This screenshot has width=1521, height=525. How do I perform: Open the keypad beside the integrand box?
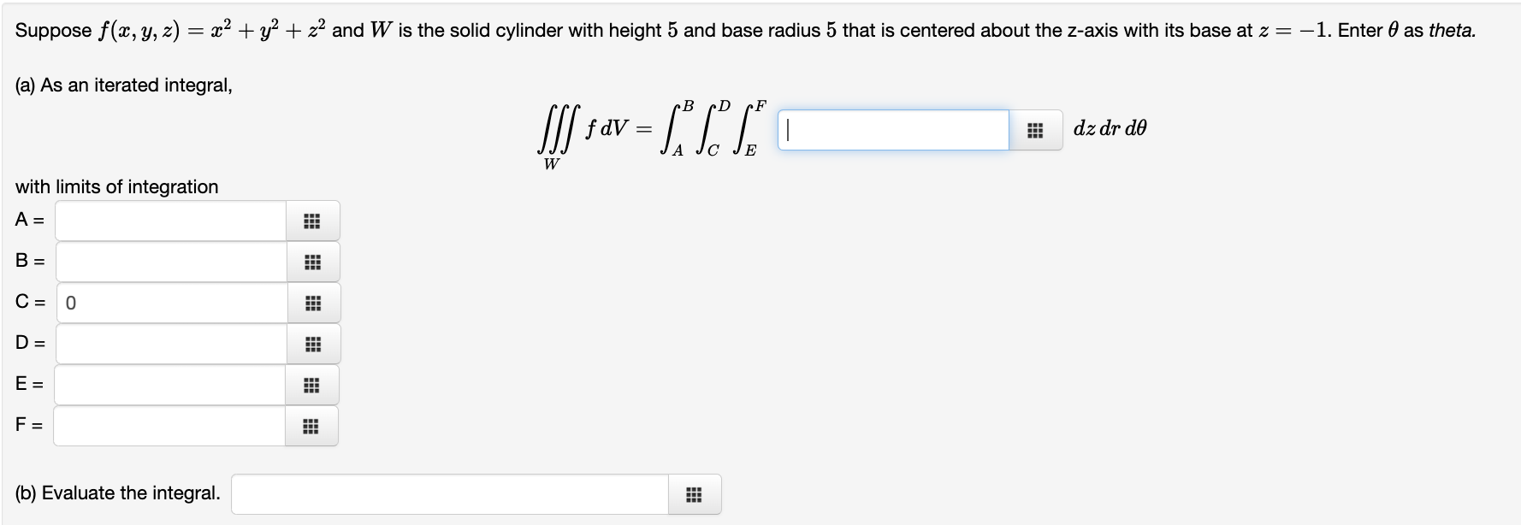pyautogui.click(x=1036, y=131)
